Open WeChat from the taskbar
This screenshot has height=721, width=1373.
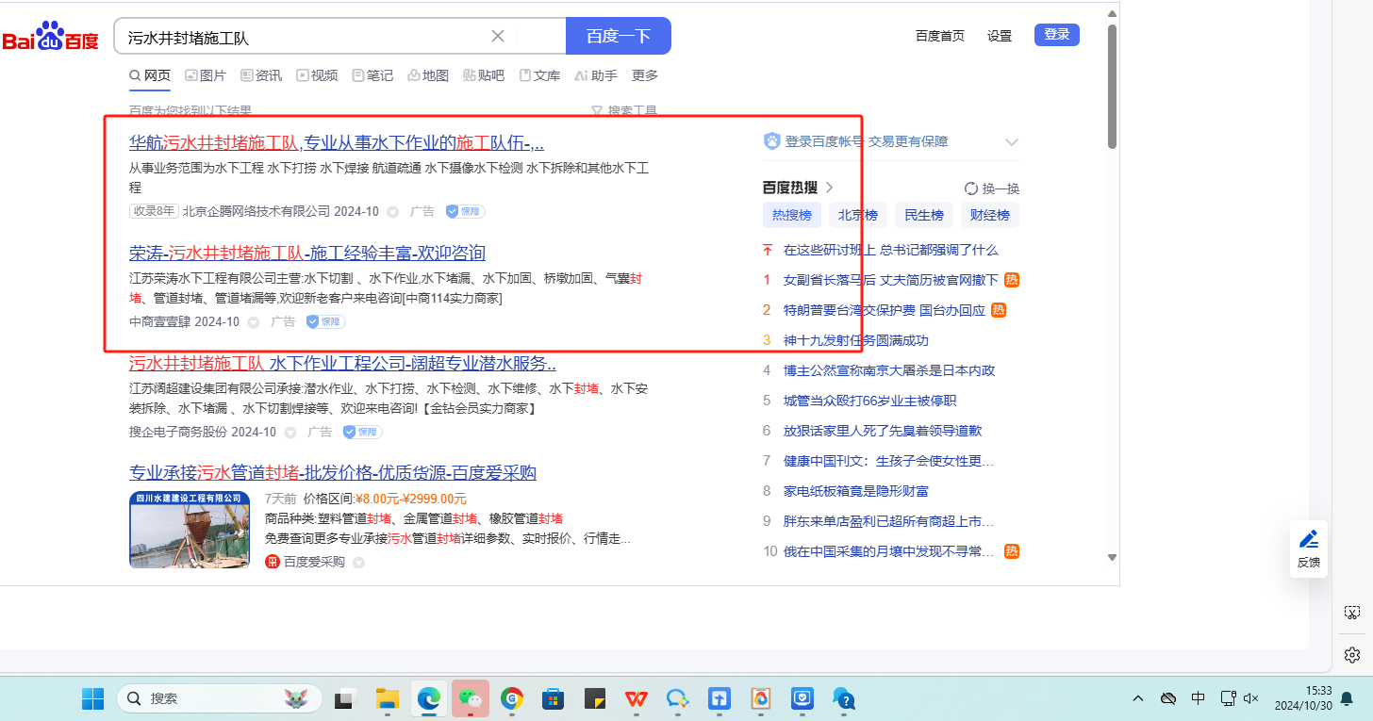pyautogui.click(x=470, y=698)
